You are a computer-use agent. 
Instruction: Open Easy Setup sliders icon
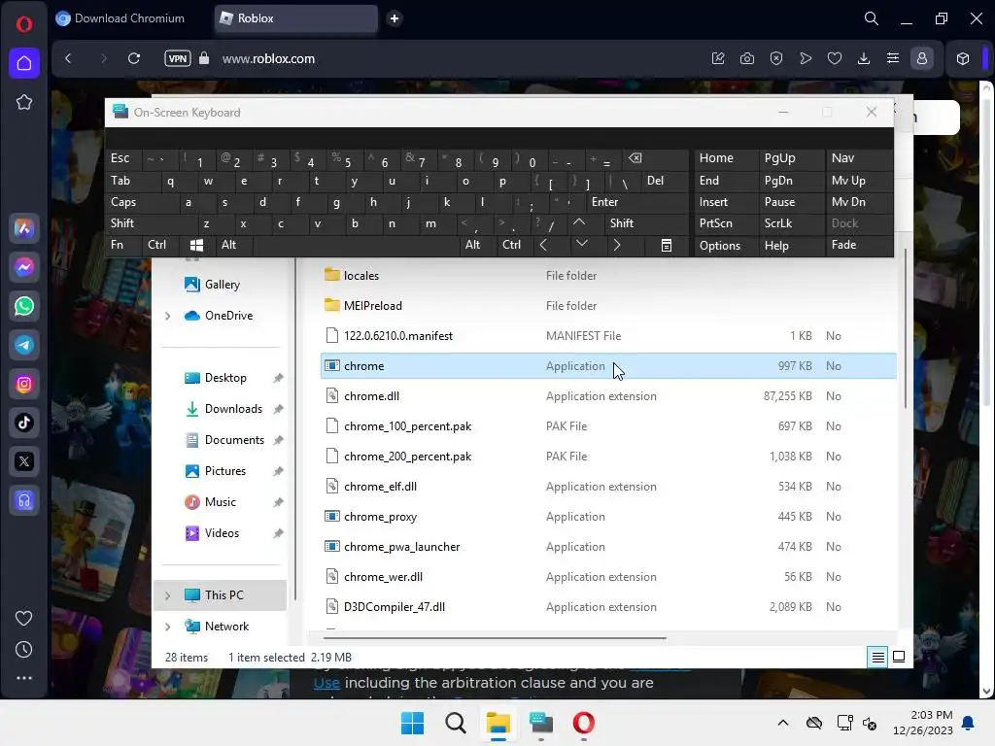click(893, 58)
